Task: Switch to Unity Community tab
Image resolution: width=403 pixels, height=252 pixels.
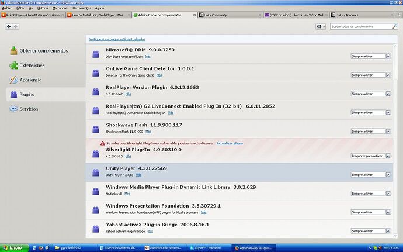Action: point(230,15)
